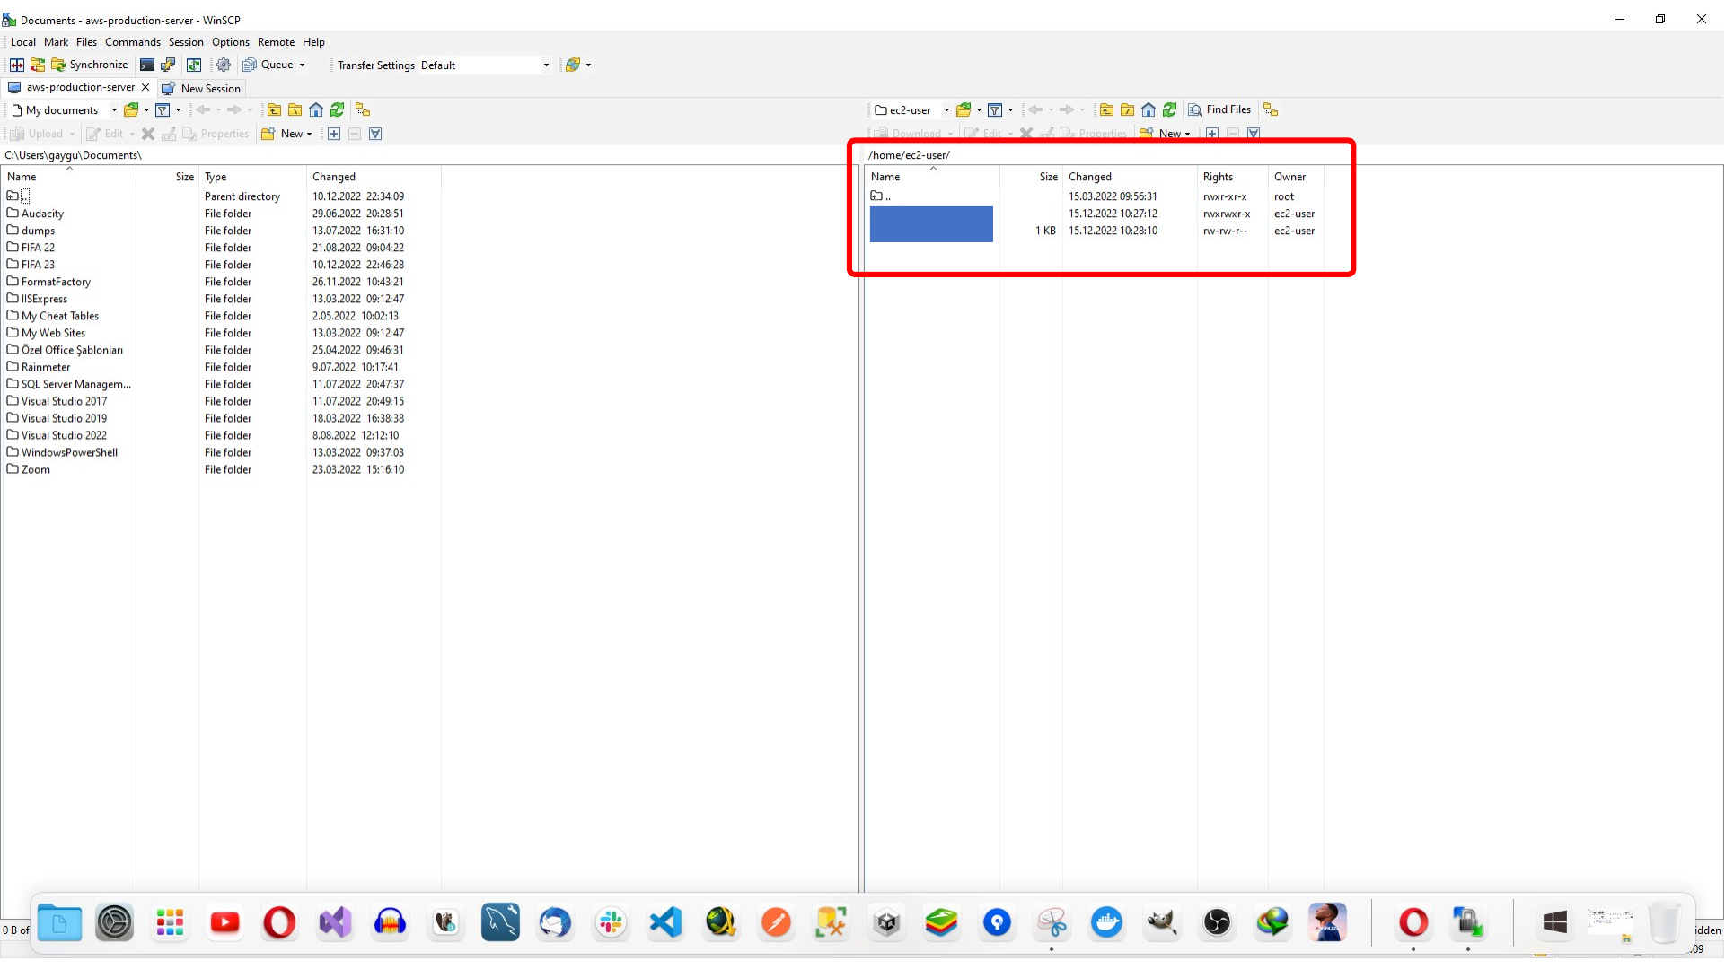Image resolution: width=1725 pixels, height=969 pixels.
Task: Open Session menu
Action: point(186,42)
